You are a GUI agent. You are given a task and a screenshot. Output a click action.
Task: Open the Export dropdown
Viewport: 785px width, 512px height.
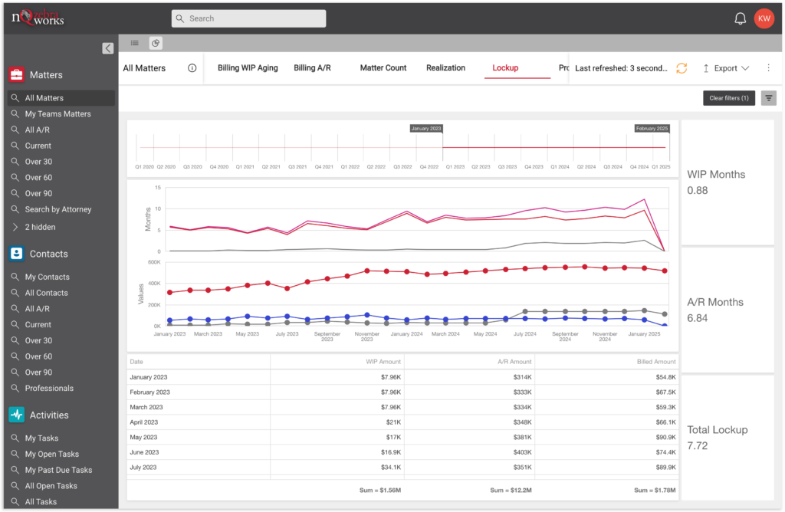[x=725, y=68]
